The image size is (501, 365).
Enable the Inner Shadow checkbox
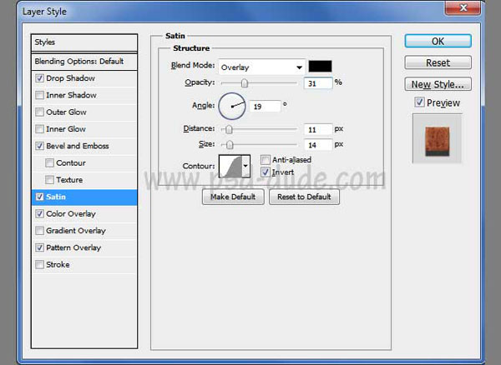39,95
